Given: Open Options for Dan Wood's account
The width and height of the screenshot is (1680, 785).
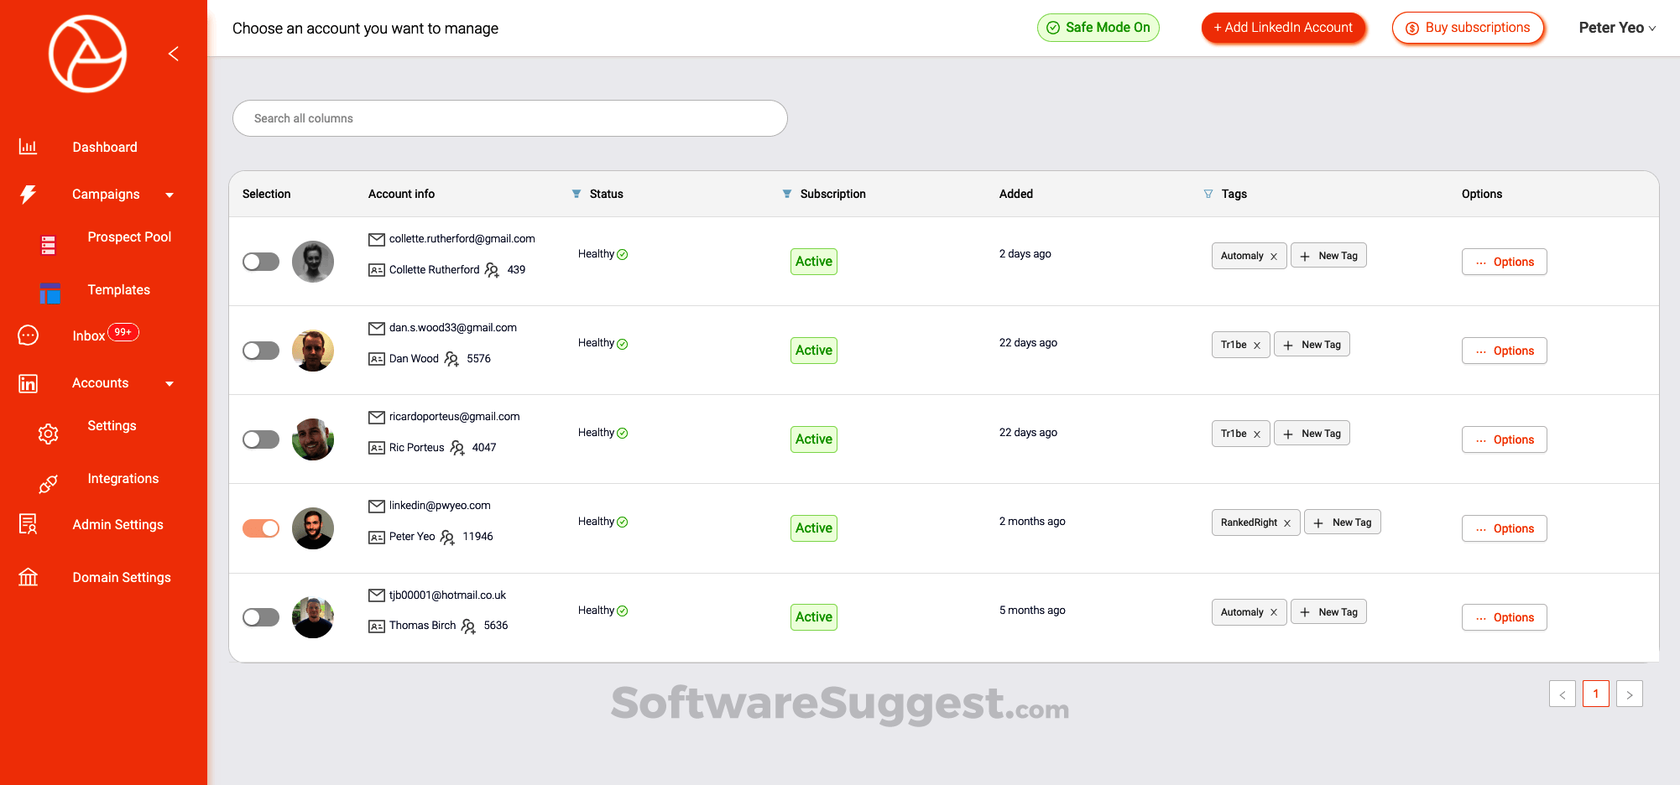Looking at the screenshot, I should click(1504, 351).
